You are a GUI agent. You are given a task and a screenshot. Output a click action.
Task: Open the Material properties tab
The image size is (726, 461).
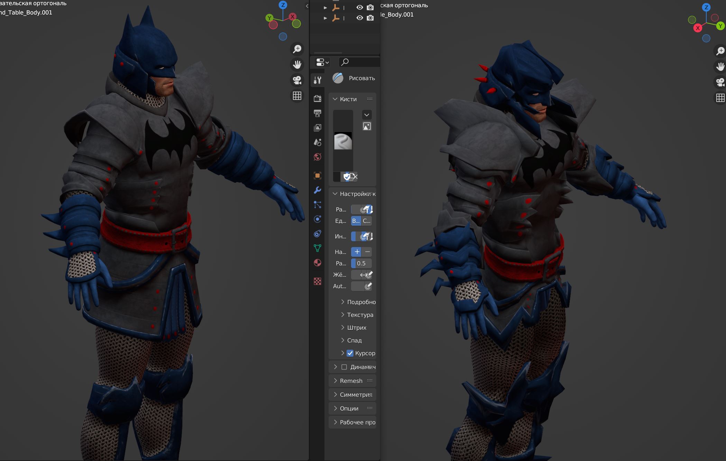(x=317, y=263)
